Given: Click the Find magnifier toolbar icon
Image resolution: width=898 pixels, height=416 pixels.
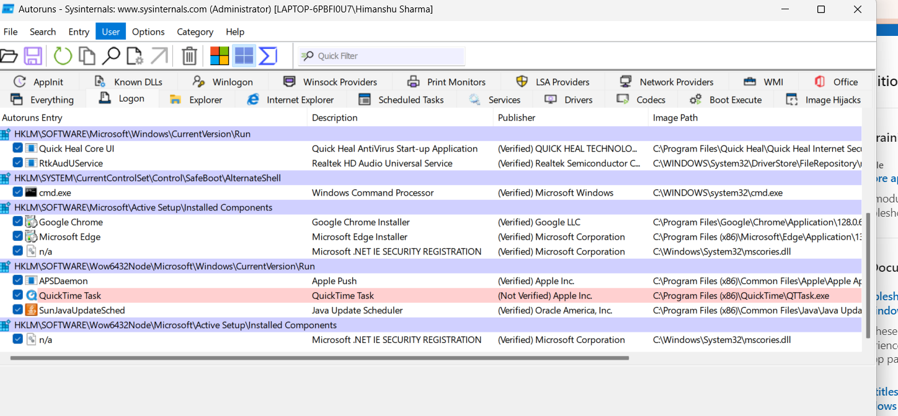Looking at the screenshot, I should [x=111, y=56].
